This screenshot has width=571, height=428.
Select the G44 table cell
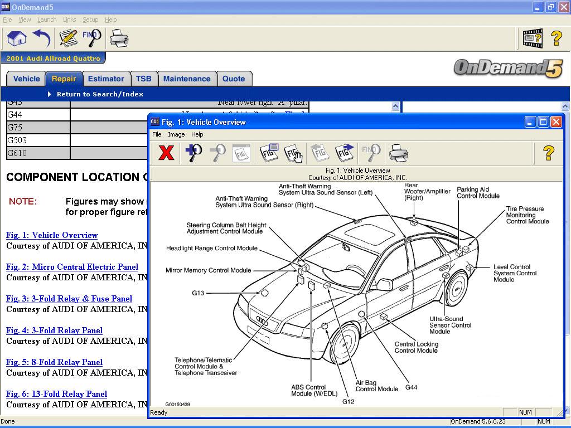pos(38,115)
